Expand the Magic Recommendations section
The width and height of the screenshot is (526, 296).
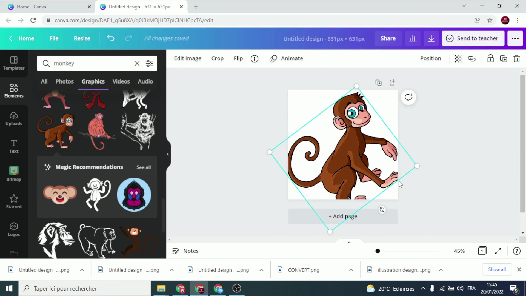point(144,167)
